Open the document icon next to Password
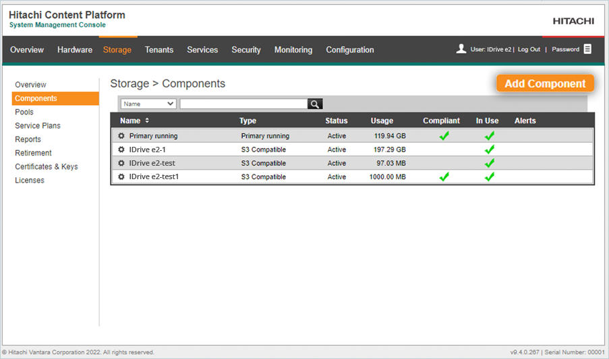The width and height of the screenshot is (609, 359). [x=587, y=49]
